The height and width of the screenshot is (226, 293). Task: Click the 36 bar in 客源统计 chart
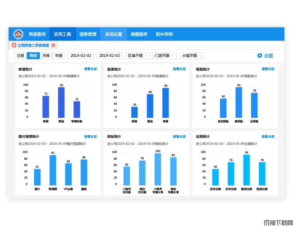tap(134, 112)
